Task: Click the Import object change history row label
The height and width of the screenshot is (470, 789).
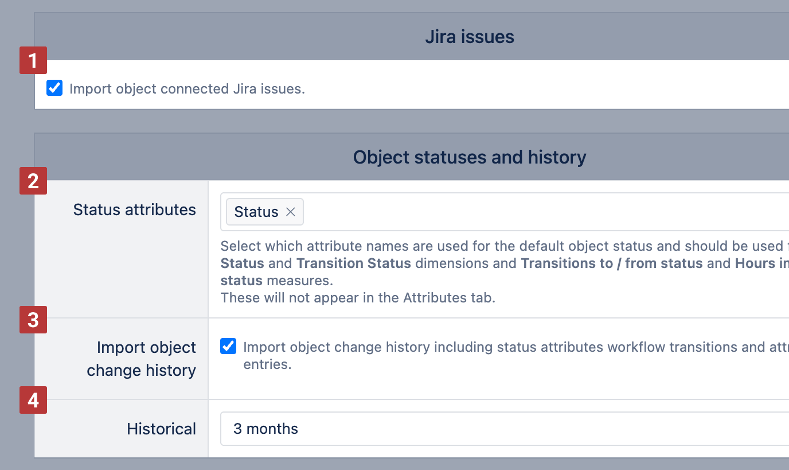Action: click(x=141, y=359)
